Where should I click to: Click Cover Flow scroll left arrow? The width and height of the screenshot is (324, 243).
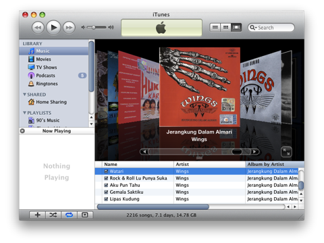pyautogui.click(x=144, y=152)
